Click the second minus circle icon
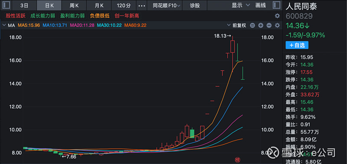This screenshot has height=164, width=347. point(269,26)
